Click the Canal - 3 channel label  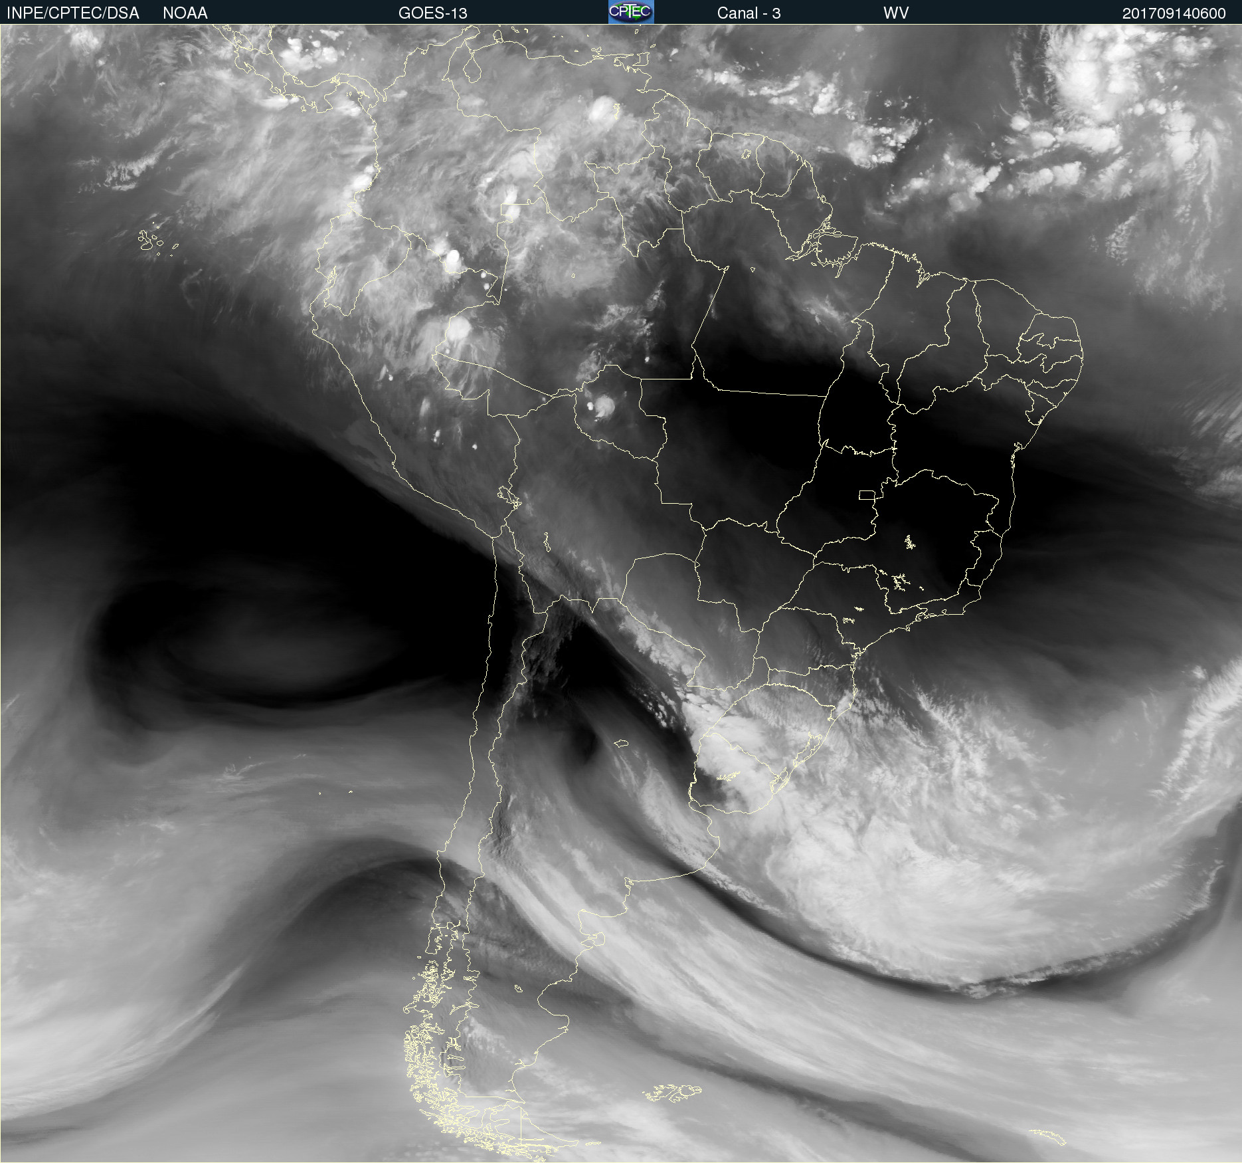(x=749, y=13)
